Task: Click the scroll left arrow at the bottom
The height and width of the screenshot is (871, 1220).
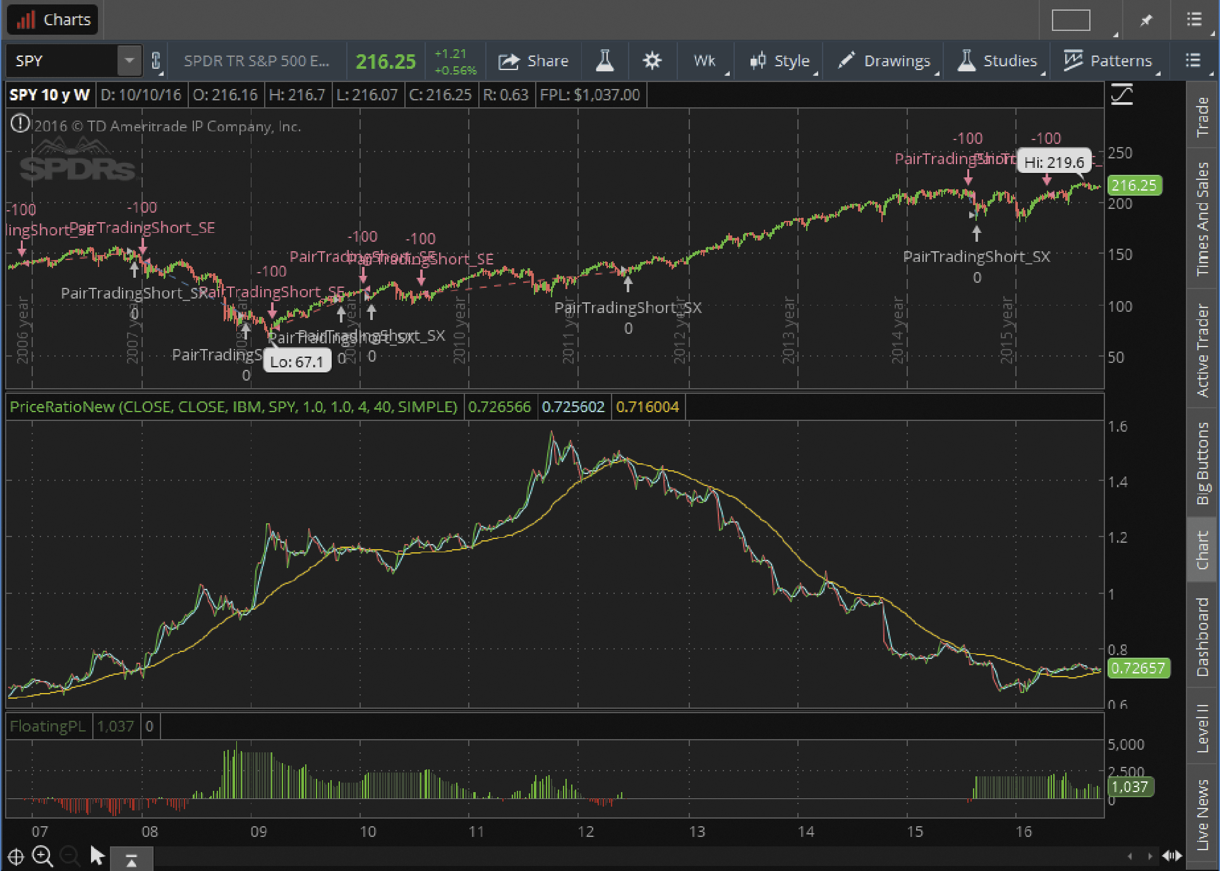Action: click(1130, 856)
